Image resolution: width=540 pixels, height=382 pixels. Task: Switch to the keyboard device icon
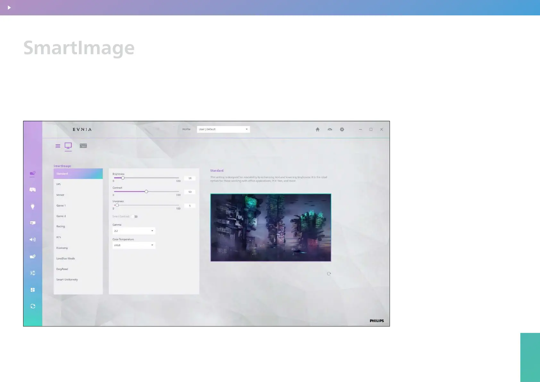point(83,146)
